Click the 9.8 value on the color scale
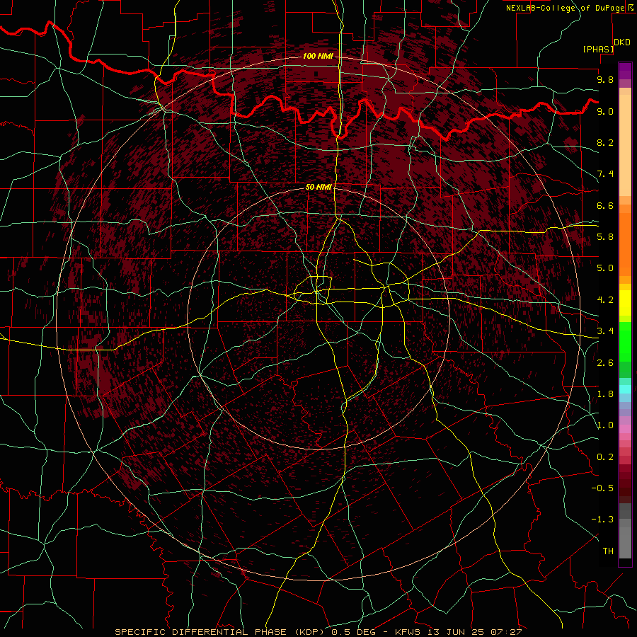The width and height of the screenshot is (637, 637). click(x=605, y=79)
